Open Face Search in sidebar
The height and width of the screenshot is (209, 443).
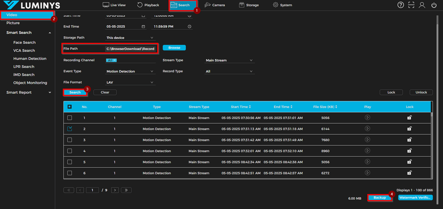pos(24,42)
